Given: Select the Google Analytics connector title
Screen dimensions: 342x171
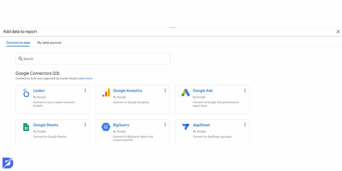Looking at the screenshot, I should [x=128, y=90].
